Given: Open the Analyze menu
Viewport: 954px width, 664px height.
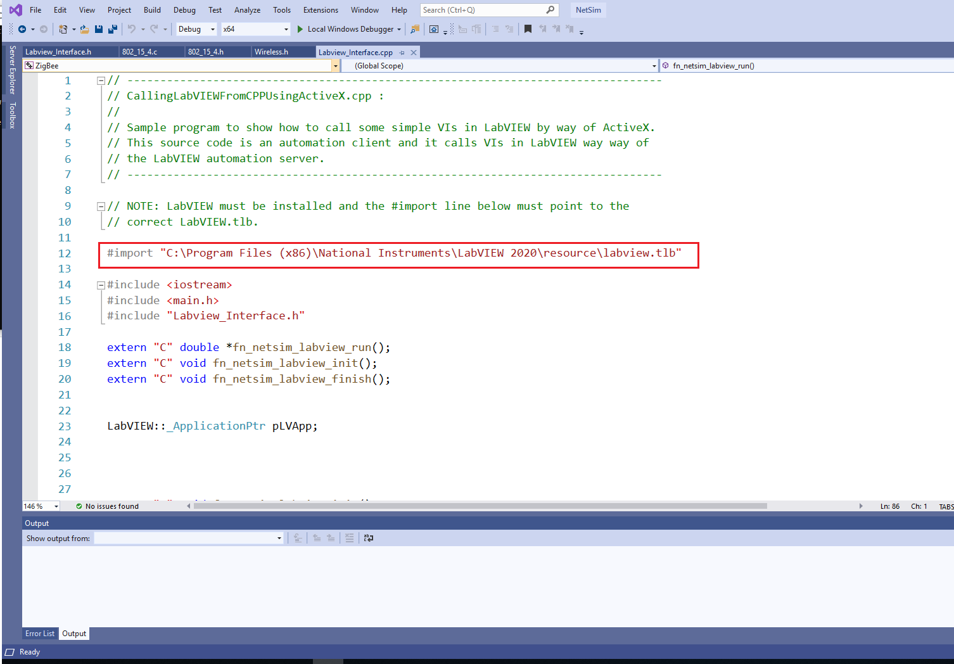Looking at the screenshot, I should tap(247, 10).
